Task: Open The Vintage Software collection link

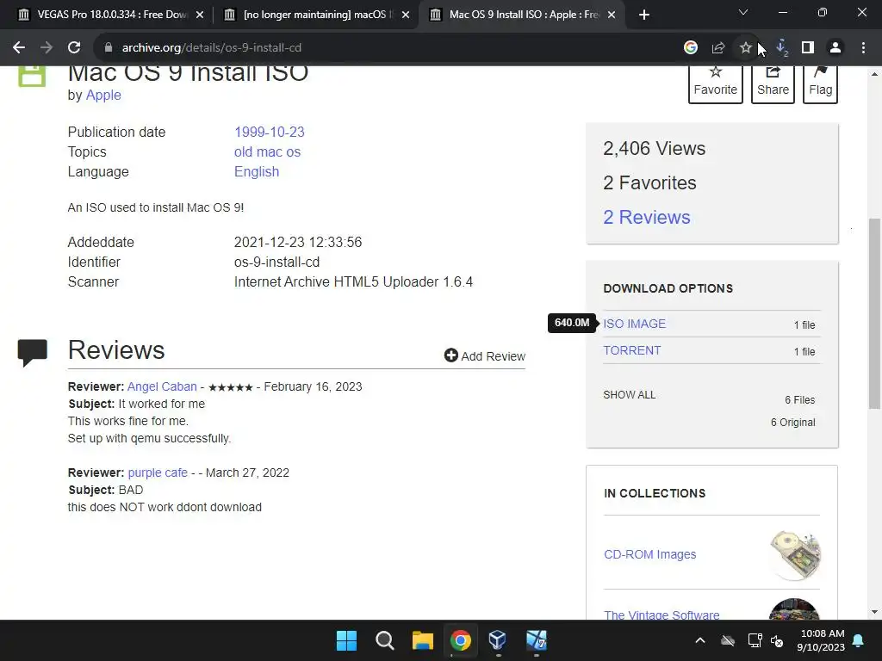Action: click(661, 615)
